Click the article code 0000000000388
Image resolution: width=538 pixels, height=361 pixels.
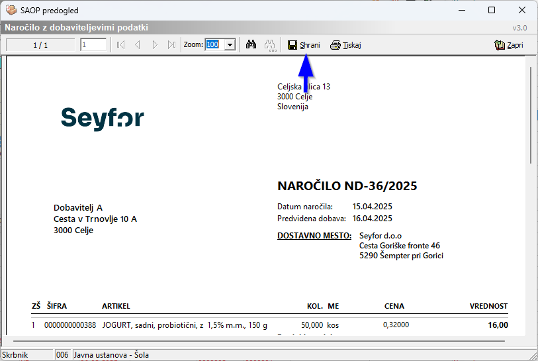[70, 325]
